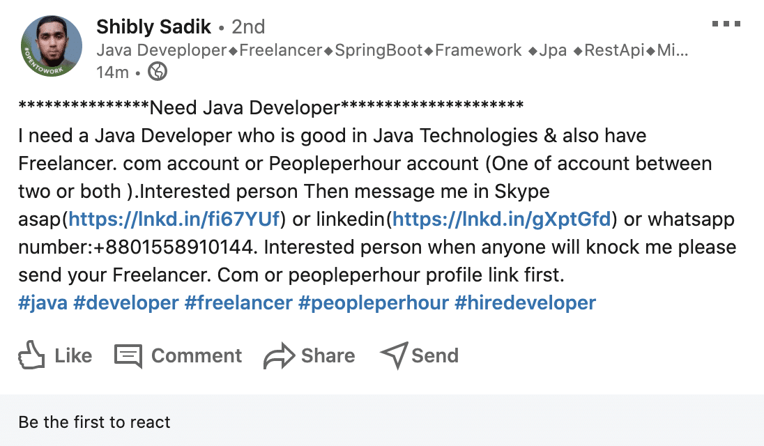Click the Send paper-plane icon
The width and height of the screenshot is (764, 446).
tap(395, 355)
